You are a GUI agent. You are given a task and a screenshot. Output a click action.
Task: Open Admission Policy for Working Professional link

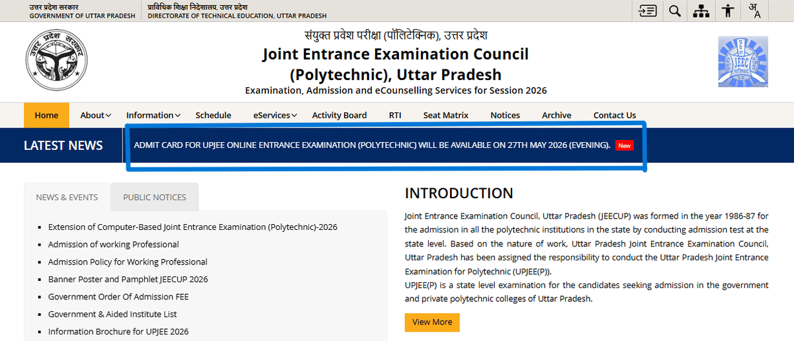click(128, 262)
